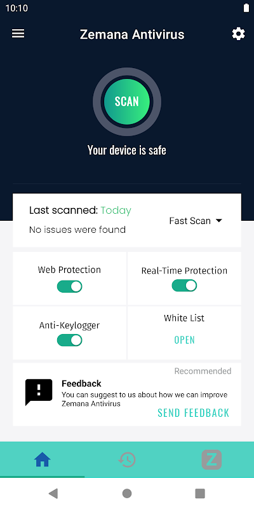
Task: Open settings via the gear icon
Action: [x=239, y=34]
